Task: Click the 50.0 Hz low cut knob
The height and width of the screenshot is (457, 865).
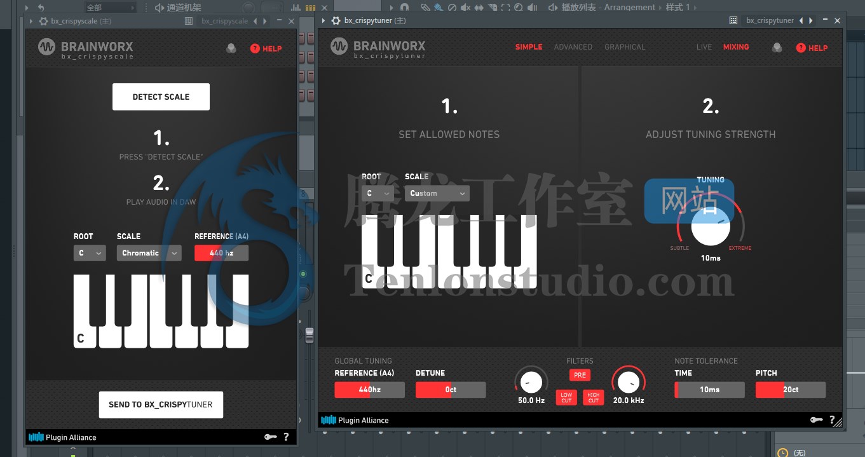Action: 531,381
